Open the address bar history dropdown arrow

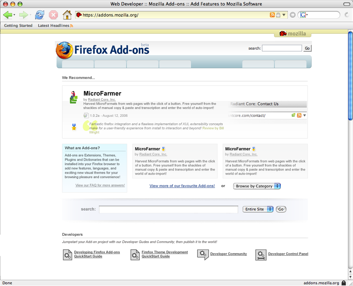pos(284,15)
